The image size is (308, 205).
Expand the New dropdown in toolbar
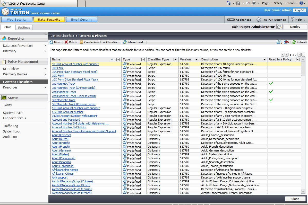click(61, 42)
